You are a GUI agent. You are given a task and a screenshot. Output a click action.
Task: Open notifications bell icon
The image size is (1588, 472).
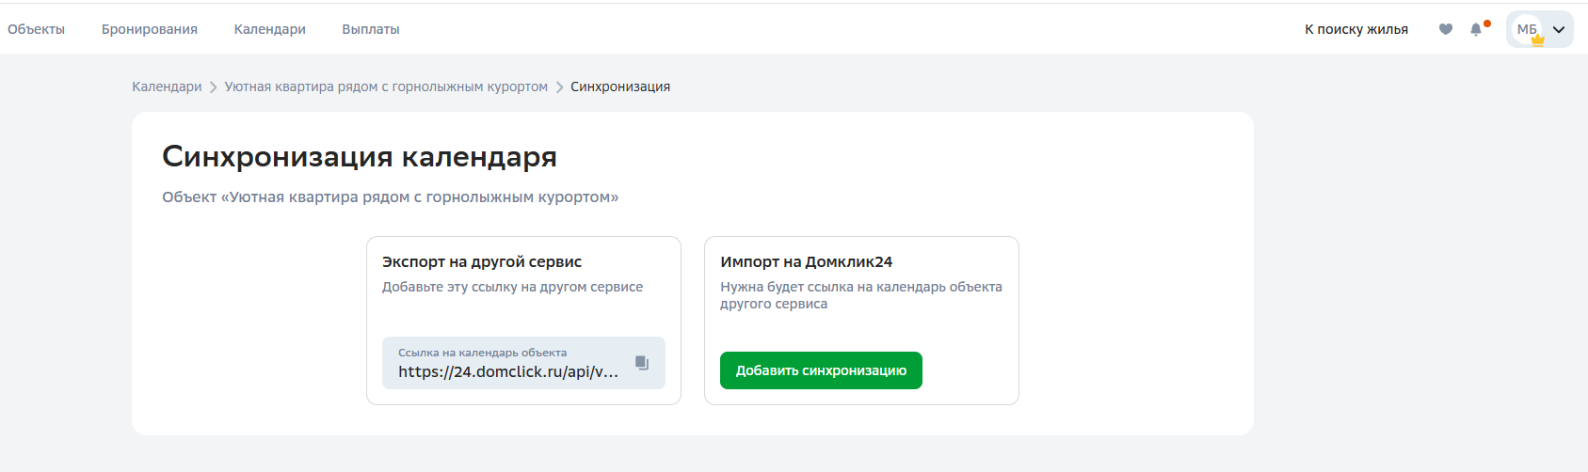[x=1476, y=29]
